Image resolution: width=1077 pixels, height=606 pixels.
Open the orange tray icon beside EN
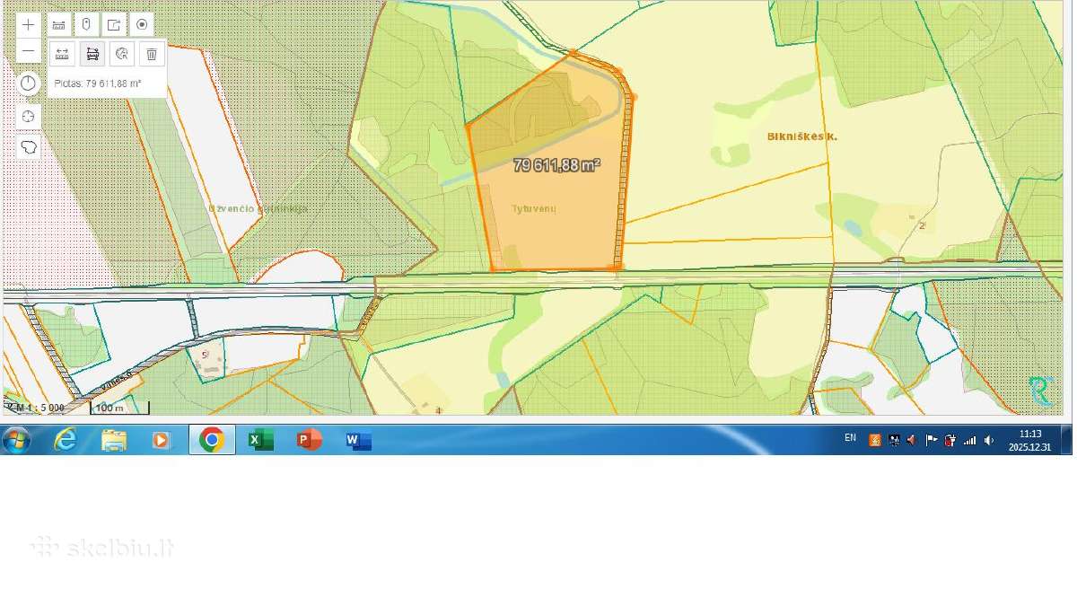874,440
